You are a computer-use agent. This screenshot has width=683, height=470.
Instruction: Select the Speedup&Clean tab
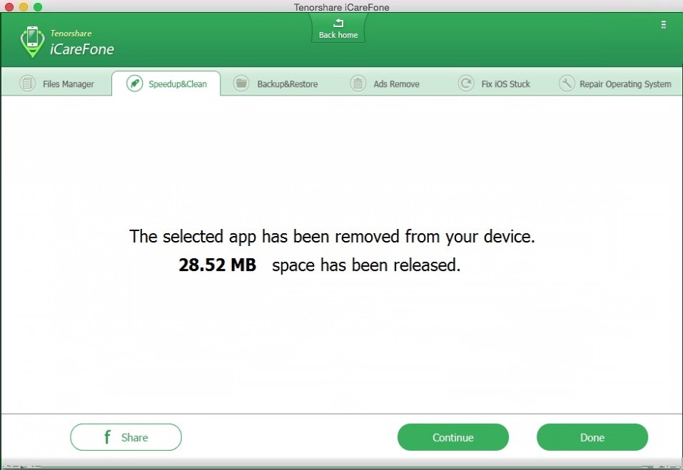coord(166,83)
